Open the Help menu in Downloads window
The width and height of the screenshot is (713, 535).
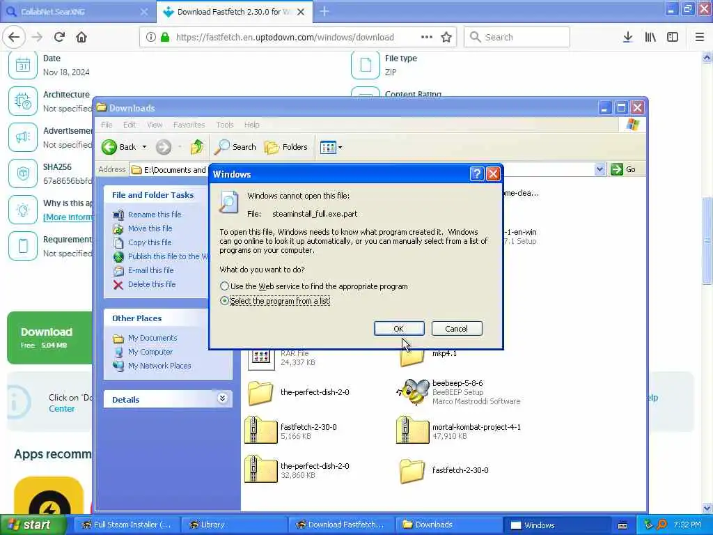[251, 125]
